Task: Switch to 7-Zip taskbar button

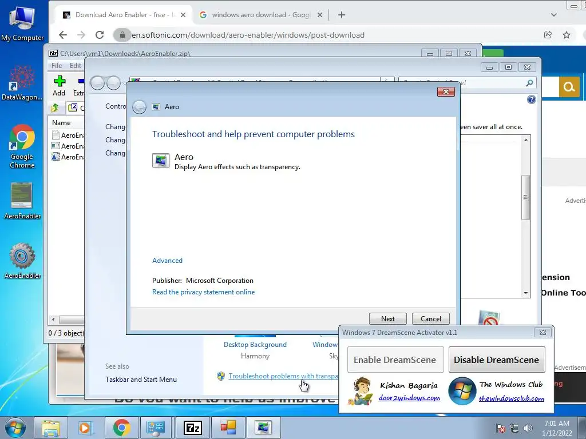Action: [192, 428]
